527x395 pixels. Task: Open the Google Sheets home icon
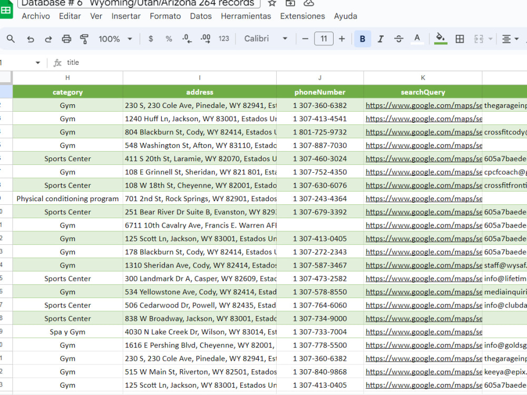coord(6,9)
